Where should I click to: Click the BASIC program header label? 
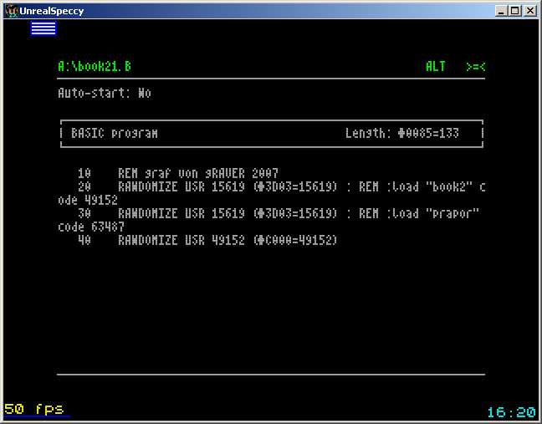point(114,133)
